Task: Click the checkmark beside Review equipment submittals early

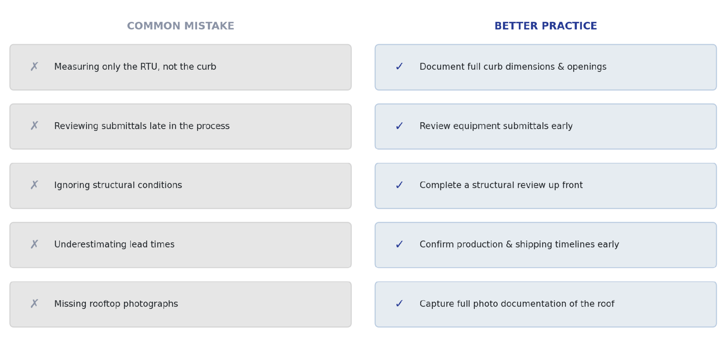Action: click(399, 126)
